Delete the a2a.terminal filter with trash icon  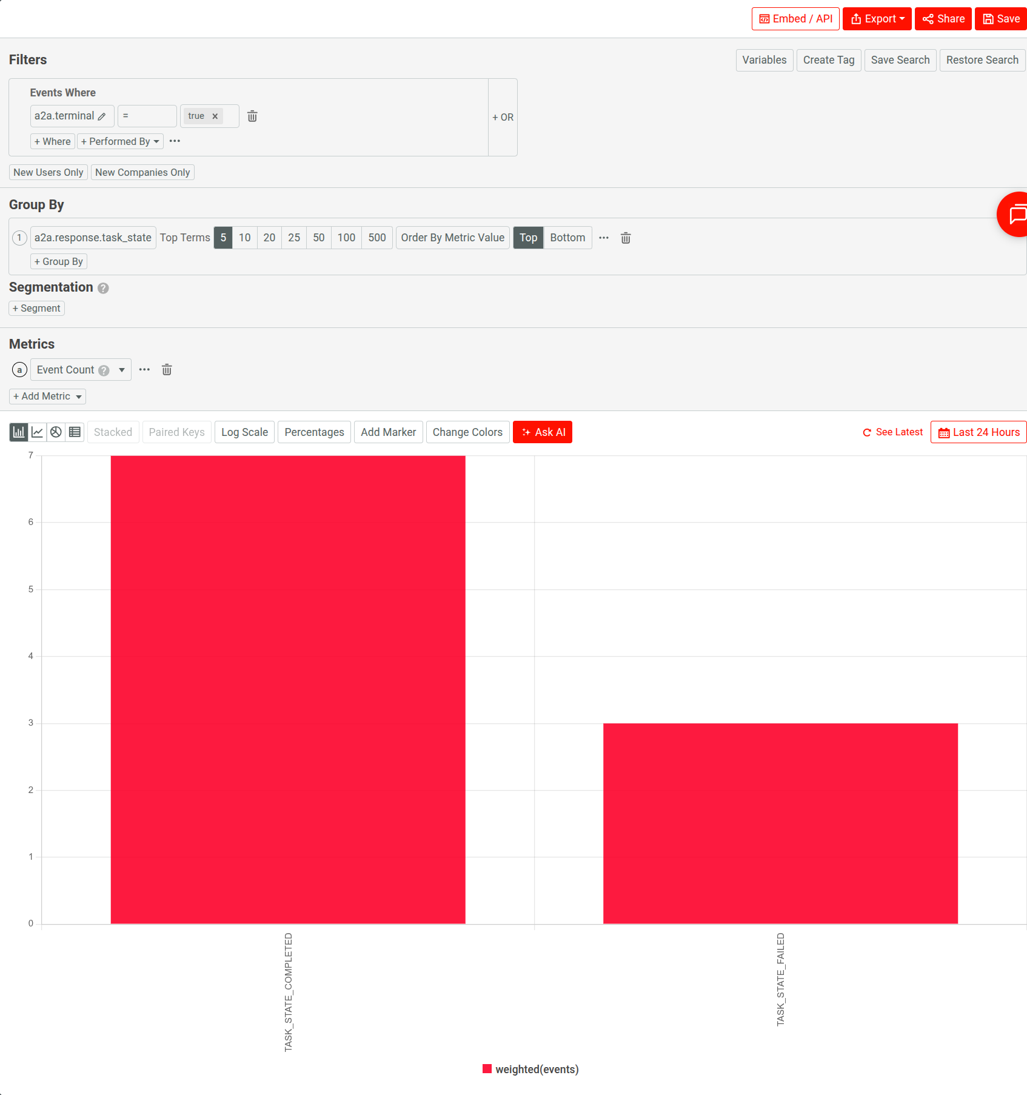click(x=252, y=116)
